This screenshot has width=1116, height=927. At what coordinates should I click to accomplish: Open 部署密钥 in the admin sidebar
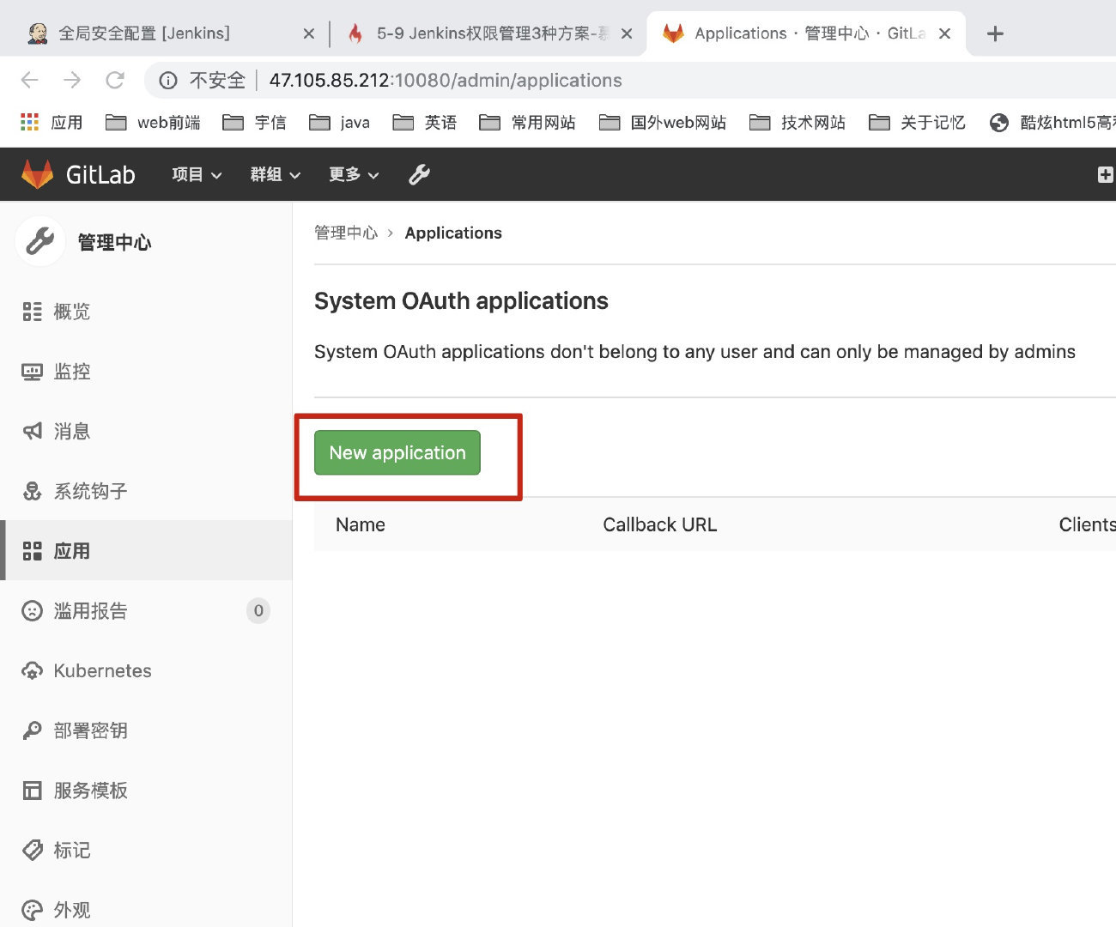pyautogui.click(x=146, y=730)
